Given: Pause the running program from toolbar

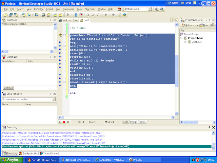Looking at the screenshot, I should tap(76, 15).
